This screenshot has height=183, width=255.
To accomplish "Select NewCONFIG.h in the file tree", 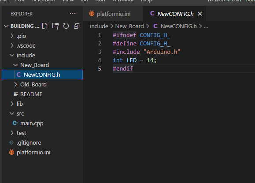I will (x=42, y=75).
